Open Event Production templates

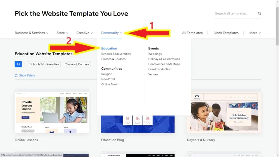[x=160, y=69]
